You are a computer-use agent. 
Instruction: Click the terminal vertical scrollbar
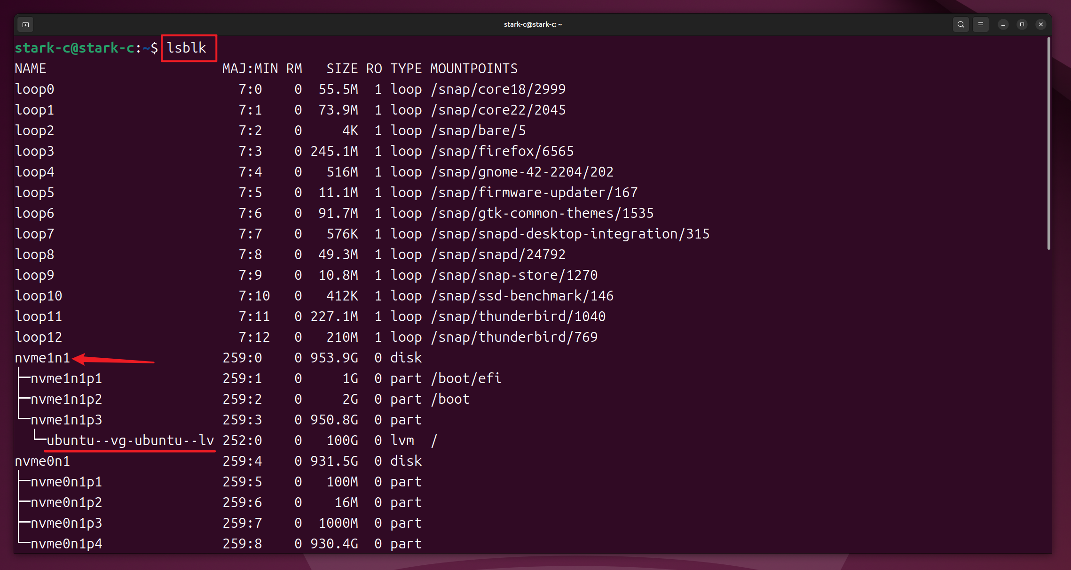pyautogui.click(x=1048, y=144)
